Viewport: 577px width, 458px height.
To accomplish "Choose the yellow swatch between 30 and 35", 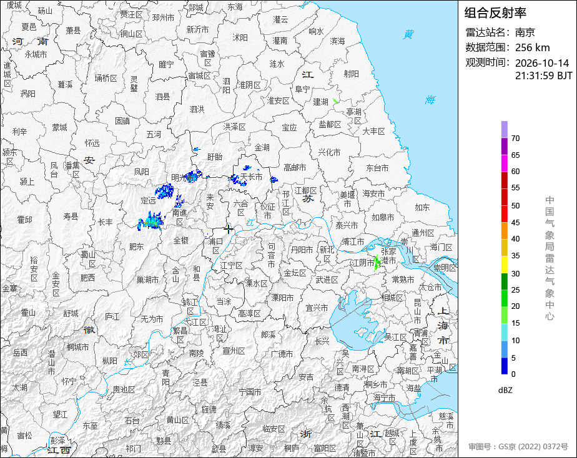I will (504, 265).
